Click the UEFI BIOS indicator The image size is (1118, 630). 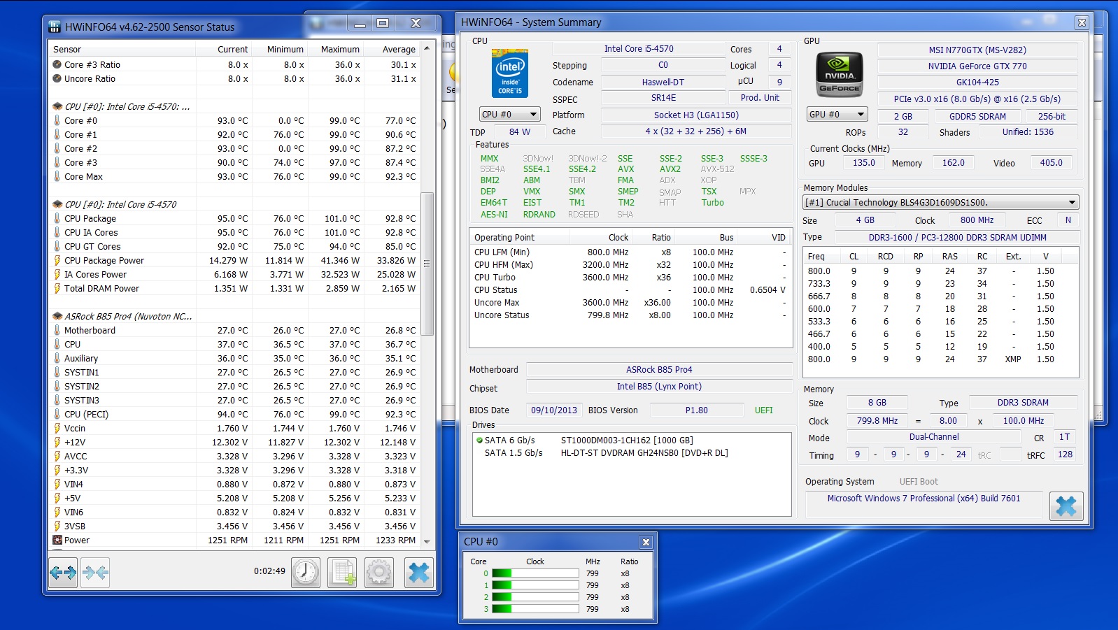click(x=763, y=410)
